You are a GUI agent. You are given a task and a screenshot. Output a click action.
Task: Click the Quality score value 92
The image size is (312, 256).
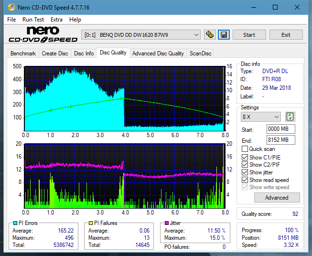295,214
